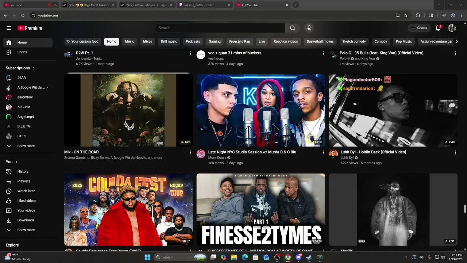Screen dimensions: 467x263
Task: Open the hamburger guide menu
Action: click(x=9, y=28)
